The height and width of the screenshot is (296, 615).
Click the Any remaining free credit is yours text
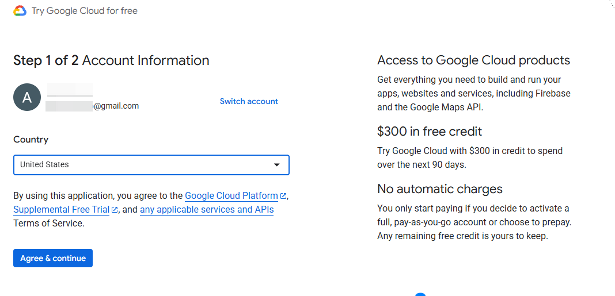click(x=462, y=236)
